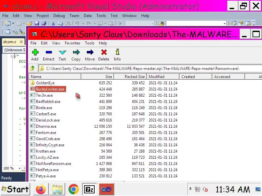
Task: Open Visual Studio Tools menu
Action: [x=101, y=16]
